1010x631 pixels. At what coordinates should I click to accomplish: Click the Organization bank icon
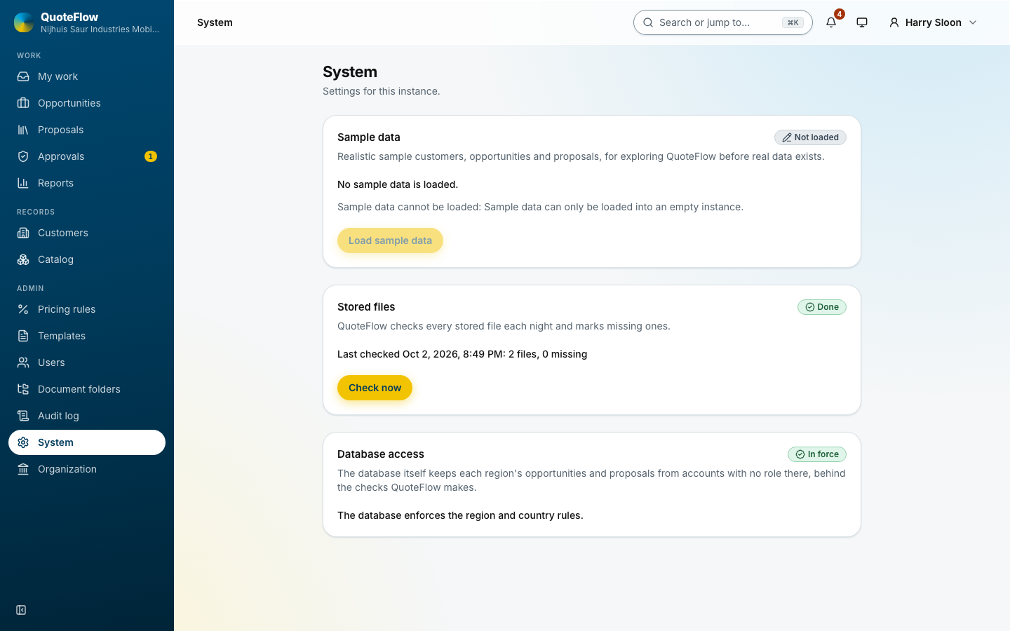tap(23, 469)
